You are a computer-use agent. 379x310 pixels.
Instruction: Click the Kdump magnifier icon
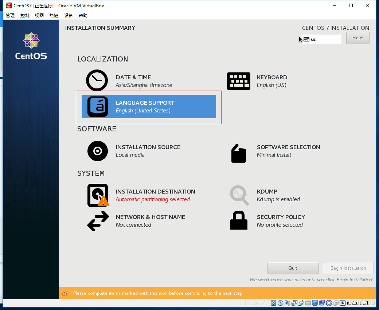pyautogui.click(x=239, y=195)
